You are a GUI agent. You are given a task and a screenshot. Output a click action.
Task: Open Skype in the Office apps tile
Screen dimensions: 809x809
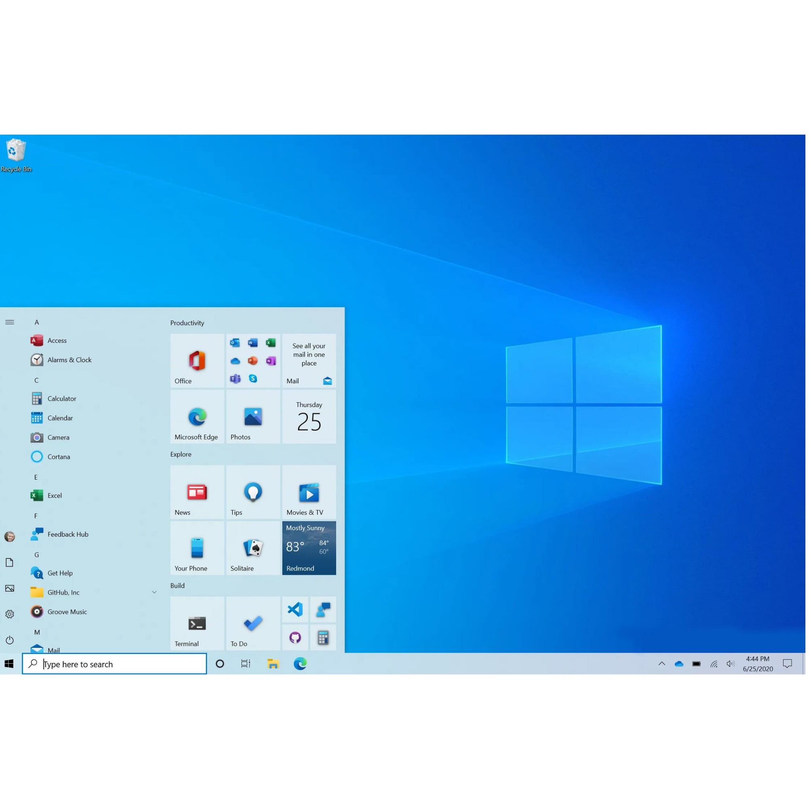click(253, 379)
